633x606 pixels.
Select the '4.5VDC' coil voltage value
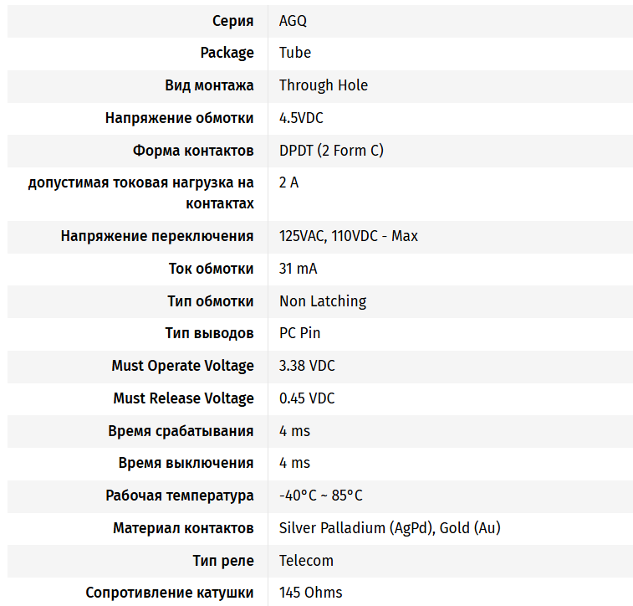pyautogui.click(x=301, y=118)
